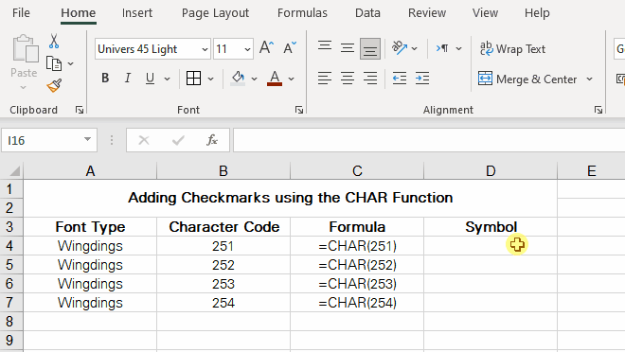Center text horizontally
Screen dimensions: 625x352
pyautogui.click(x=348, y=79)
